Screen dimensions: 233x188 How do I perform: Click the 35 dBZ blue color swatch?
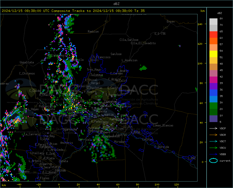pos(213,93)
